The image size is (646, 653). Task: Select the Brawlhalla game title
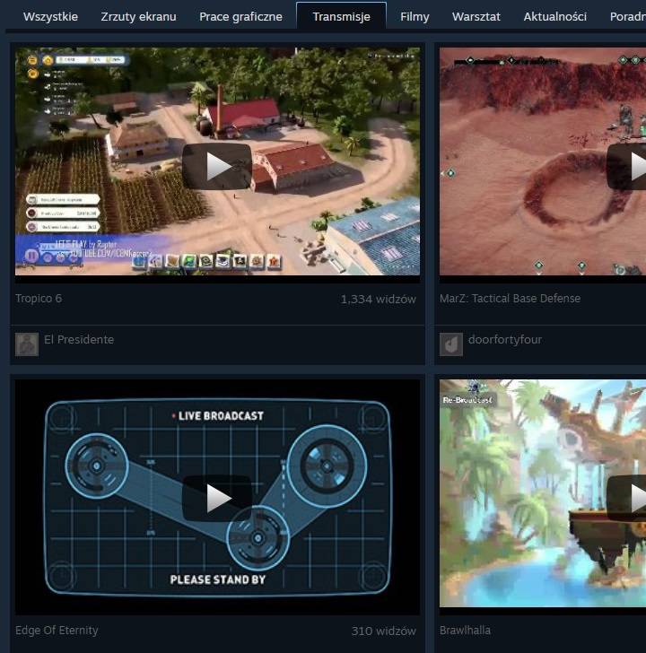[x=465, y=631]
